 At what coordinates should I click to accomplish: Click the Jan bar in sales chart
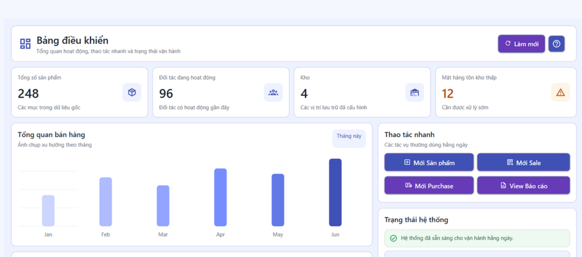(48, 210)
